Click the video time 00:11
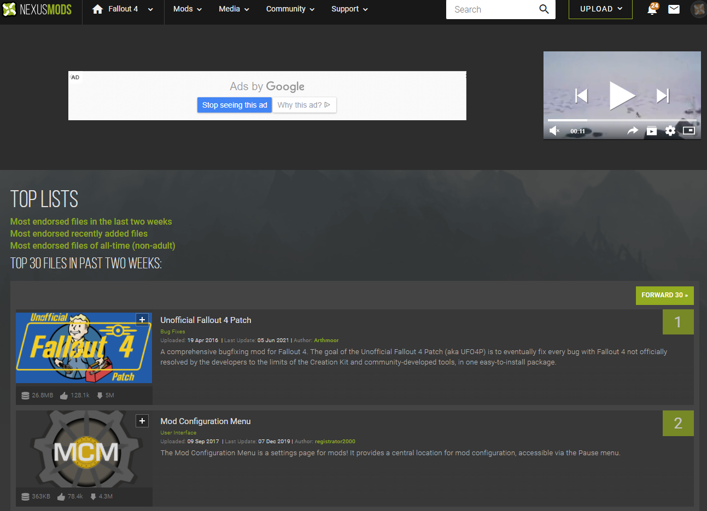The image size is (707, 511). (577, 131)
